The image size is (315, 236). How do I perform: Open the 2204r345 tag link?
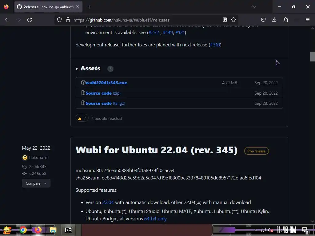(38, 167)
